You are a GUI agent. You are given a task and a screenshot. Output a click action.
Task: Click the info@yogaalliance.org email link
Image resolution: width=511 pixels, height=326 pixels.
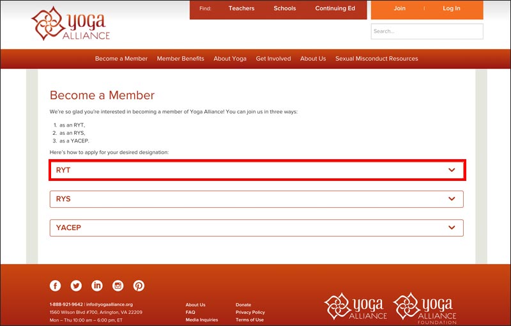109,304
